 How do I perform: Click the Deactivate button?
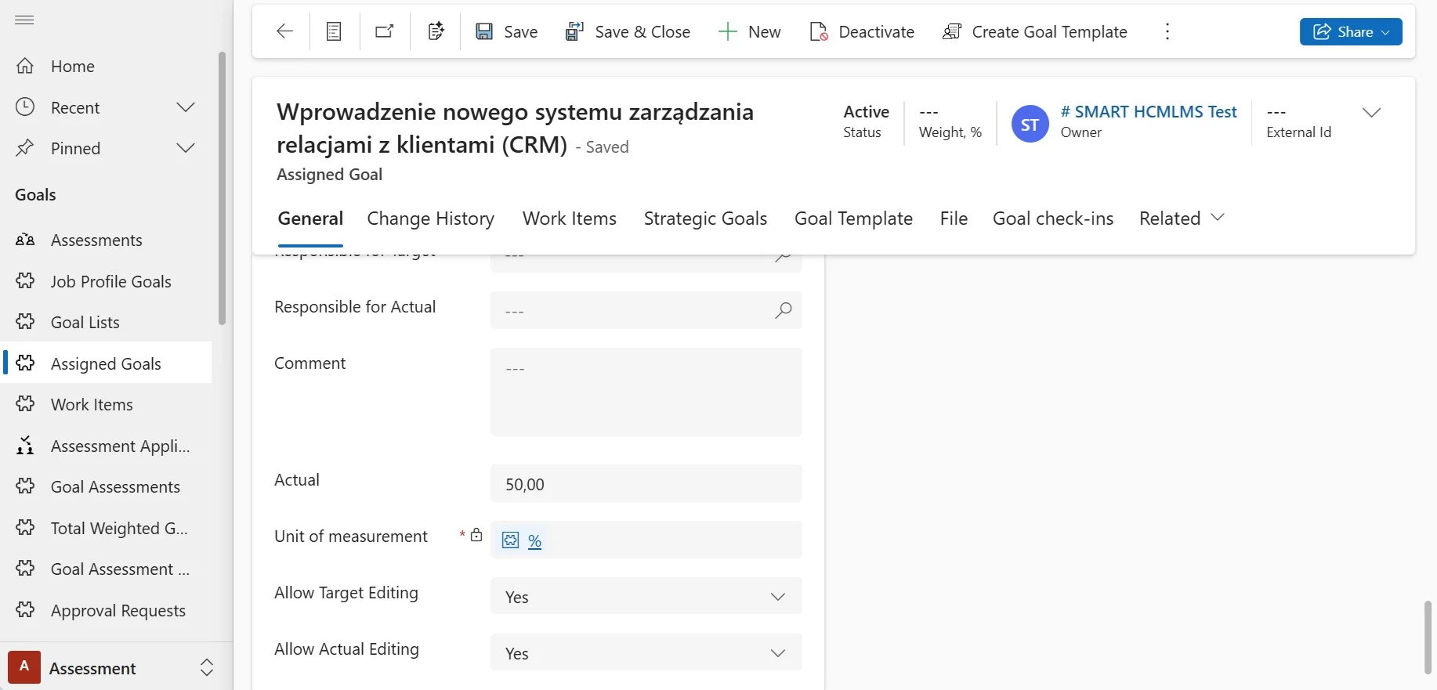(x=862, y=31)
